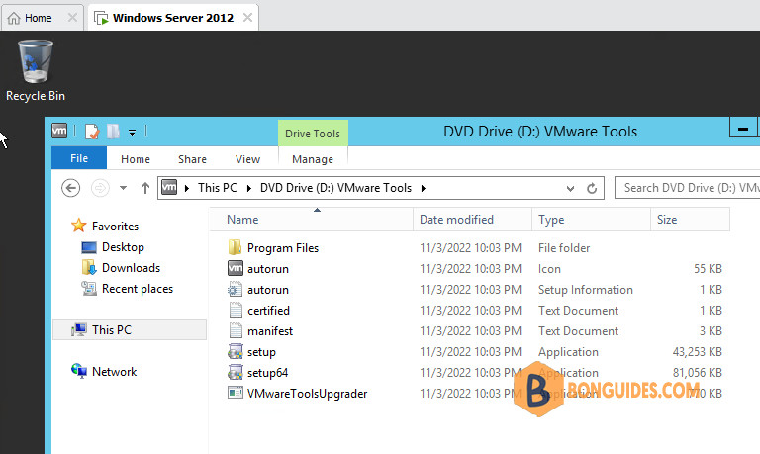Expand the root chevron before This PC
The image size is (760, 454).
pyautogui.click(x=187, y=188)
